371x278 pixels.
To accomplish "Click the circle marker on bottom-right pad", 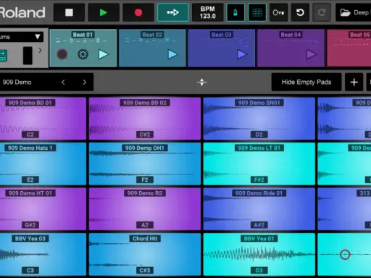I will (x=345, y=255).
